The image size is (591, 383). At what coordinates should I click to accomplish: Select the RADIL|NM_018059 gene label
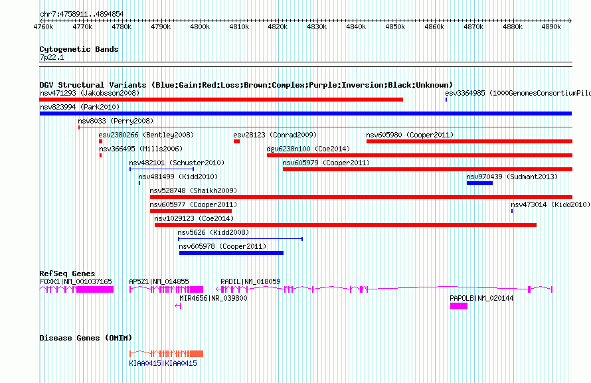click(x=250, y=281)
